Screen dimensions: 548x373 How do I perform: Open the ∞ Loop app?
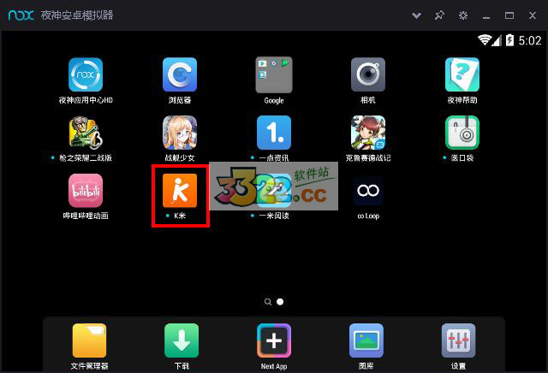[x=368, y=191]
